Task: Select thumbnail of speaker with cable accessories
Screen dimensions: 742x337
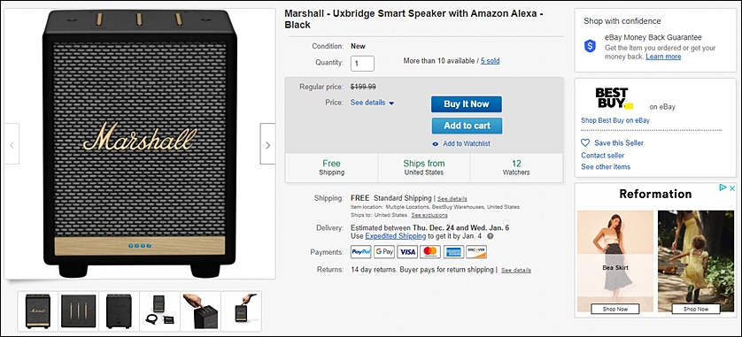Action: (159, 311)
